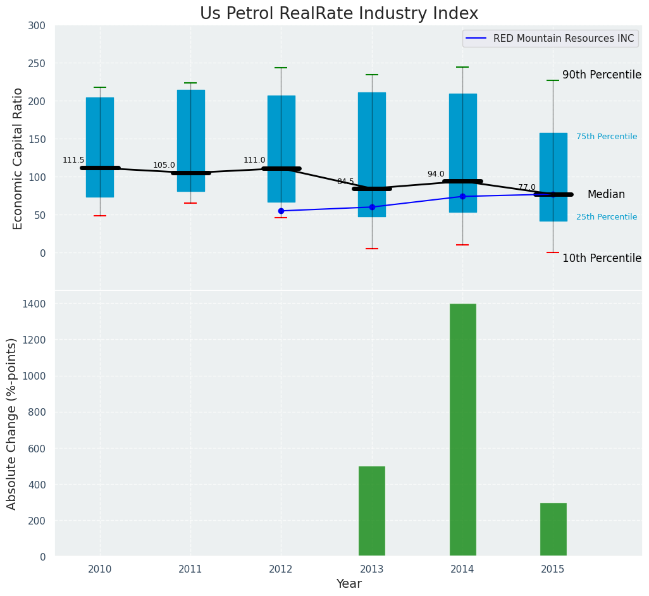Click the Median label beside 2015
The height and width of the screenshot is (596, 649).
coord(606,195)
